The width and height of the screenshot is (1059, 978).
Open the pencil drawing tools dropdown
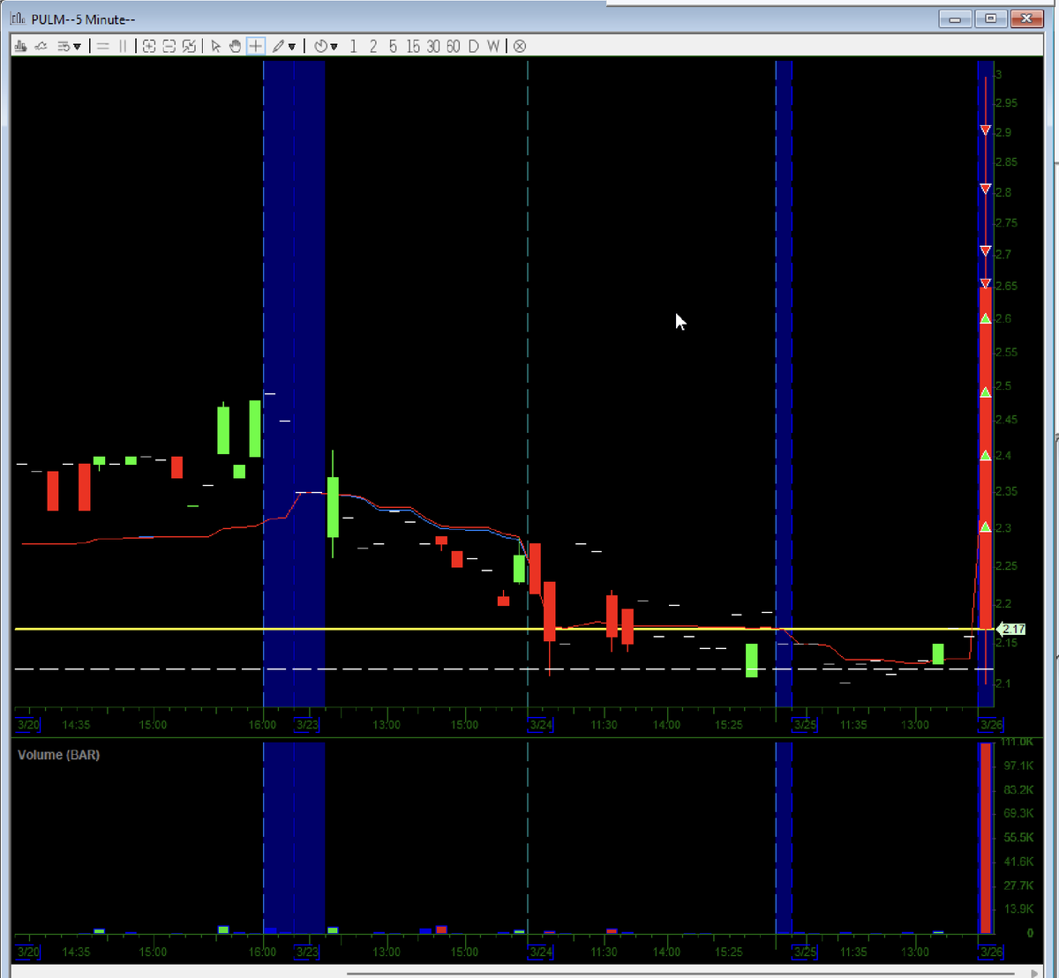[x=284, y=46]
